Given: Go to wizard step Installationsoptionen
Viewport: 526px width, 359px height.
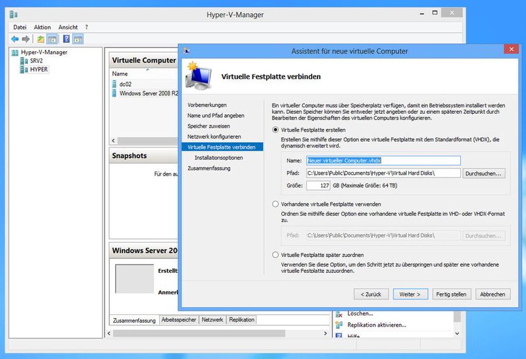Looking at the screenshot, I should point(219,158).
